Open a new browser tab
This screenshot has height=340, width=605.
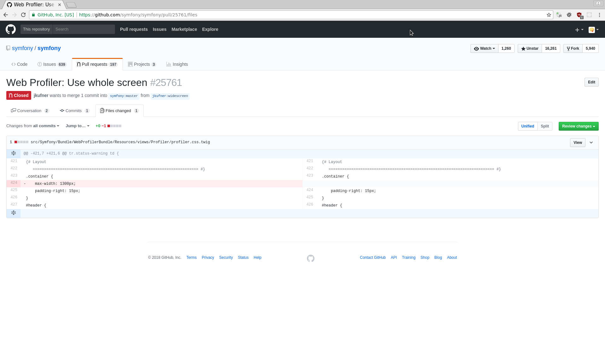point(72,5)
